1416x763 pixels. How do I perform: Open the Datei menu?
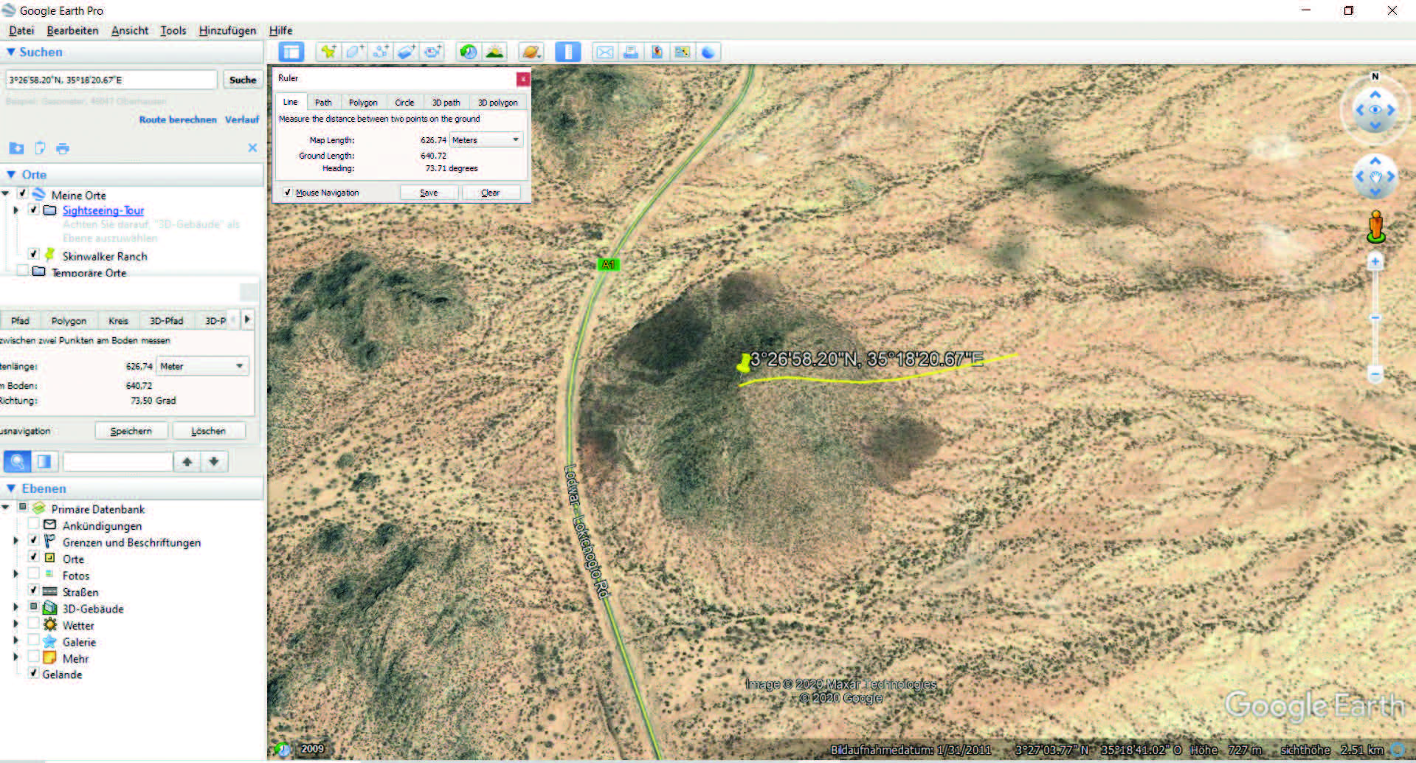click(x=21, y=30)
